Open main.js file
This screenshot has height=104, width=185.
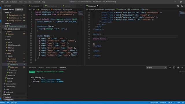(x=10, y=81)
